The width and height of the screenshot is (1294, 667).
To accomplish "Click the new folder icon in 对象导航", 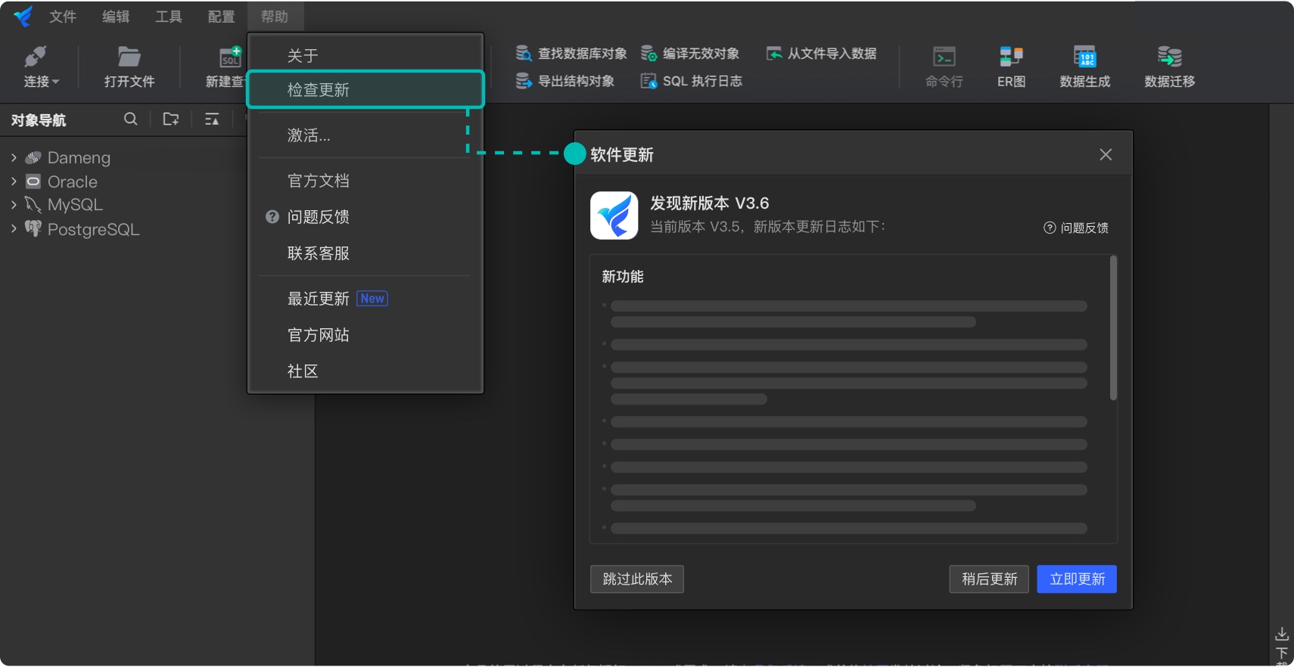I will (171, 119).
